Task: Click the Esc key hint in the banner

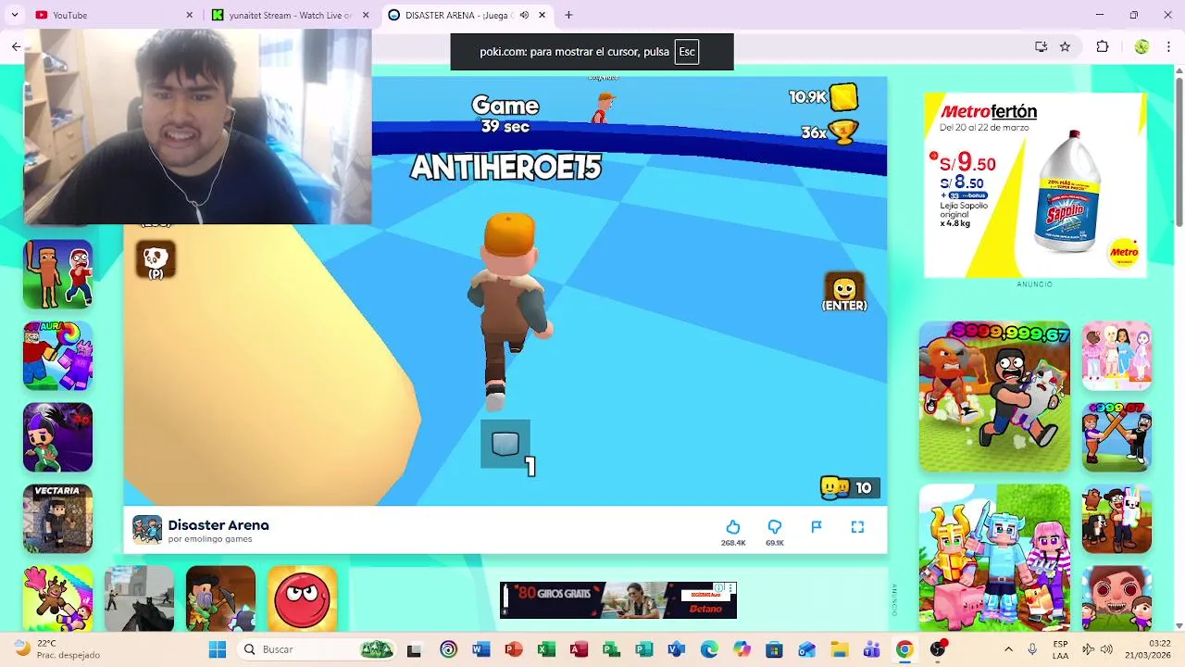Action: (687, 52)
